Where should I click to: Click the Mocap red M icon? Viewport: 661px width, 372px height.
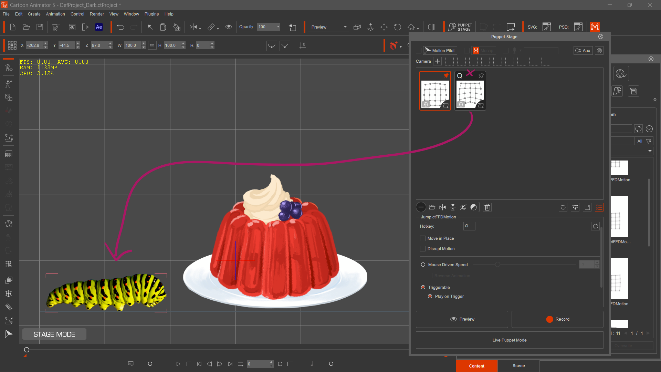click(x=476, y=51)
